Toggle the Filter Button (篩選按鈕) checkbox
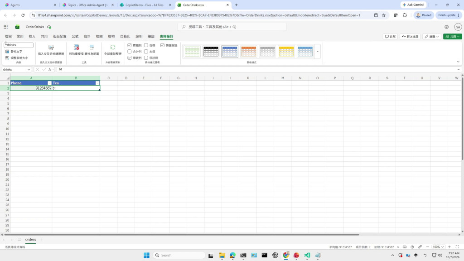 [163, 45]
